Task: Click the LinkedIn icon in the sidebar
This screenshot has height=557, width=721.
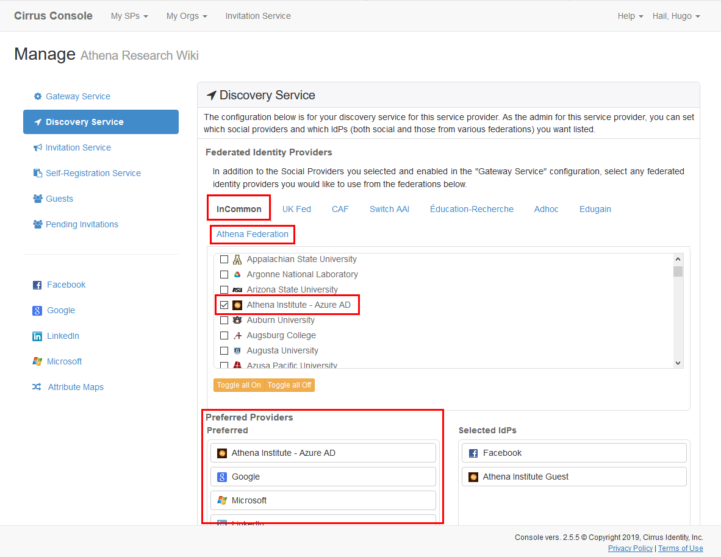Action: click(37, 336)
